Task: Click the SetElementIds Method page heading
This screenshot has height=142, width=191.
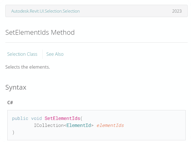Action: (40, 32)
